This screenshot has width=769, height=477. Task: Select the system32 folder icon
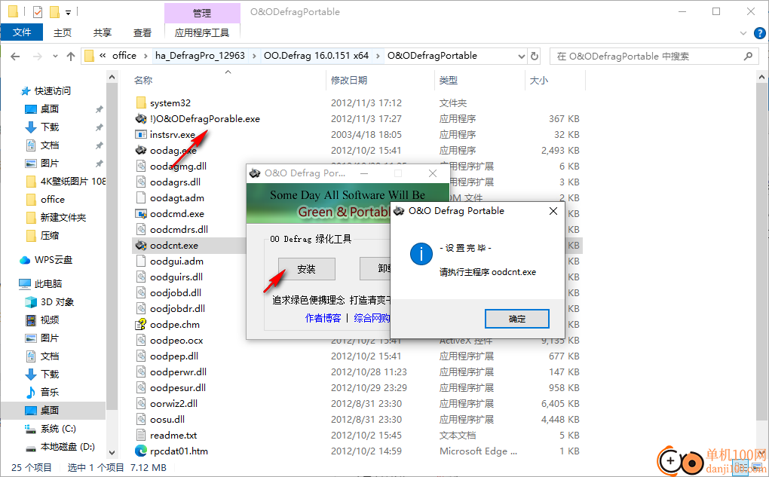[141, 102]
